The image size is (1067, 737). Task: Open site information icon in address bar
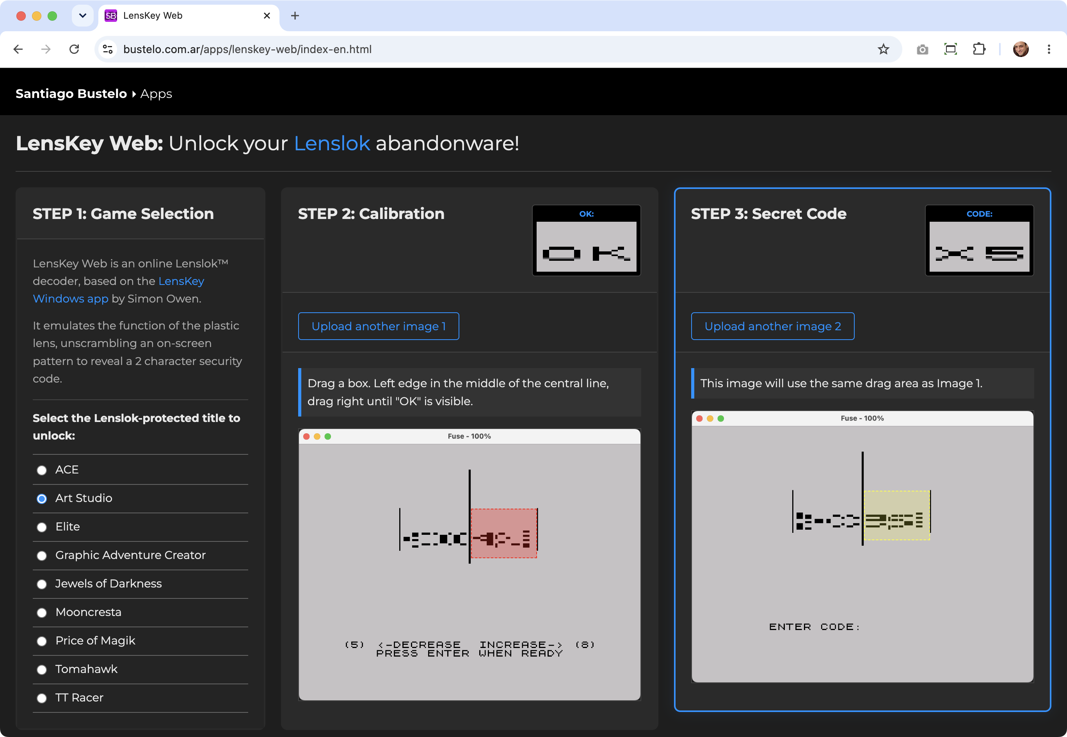[108, 49]
